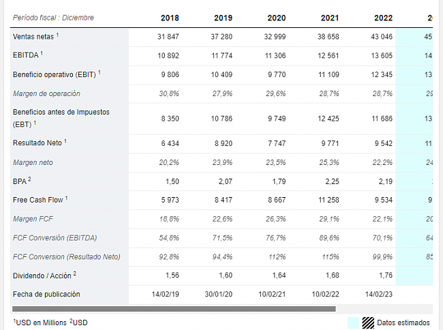Click the 2021 Free Cash Flow 11 258
This screenshot has width=443, height=330.
pos(329,200)
